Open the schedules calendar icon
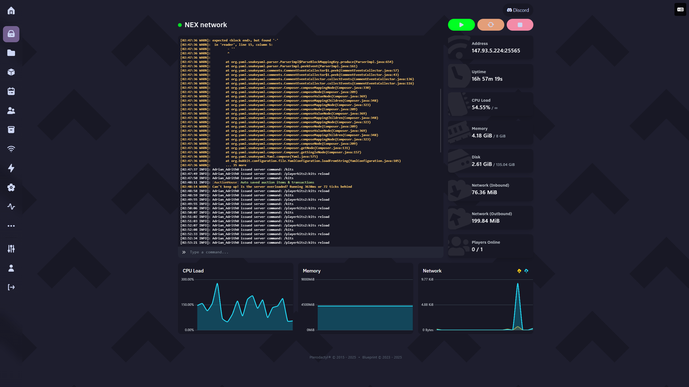689x387 pixels. click(11, 91)
